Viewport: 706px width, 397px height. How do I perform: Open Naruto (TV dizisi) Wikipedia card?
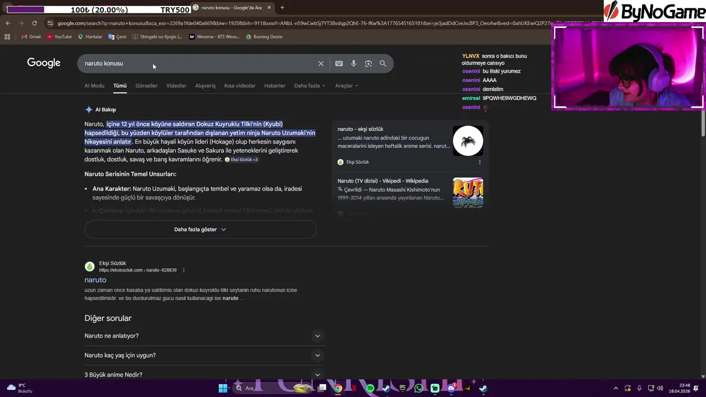click(x=410, y=191)
